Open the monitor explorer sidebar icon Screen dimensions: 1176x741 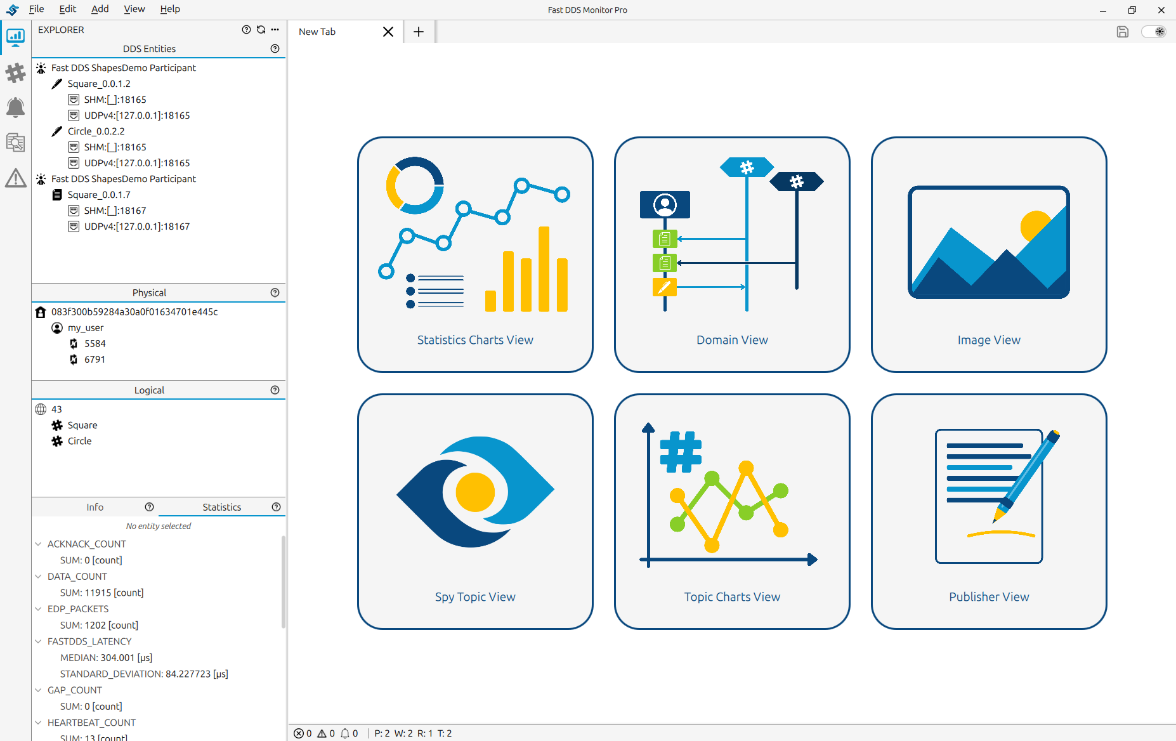pyautogui.click(x=15, y=37)
